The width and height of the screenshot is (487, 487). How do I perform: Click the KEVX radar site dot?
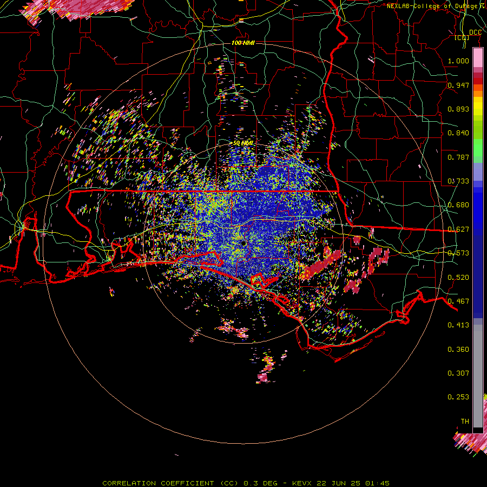(243, 243)
